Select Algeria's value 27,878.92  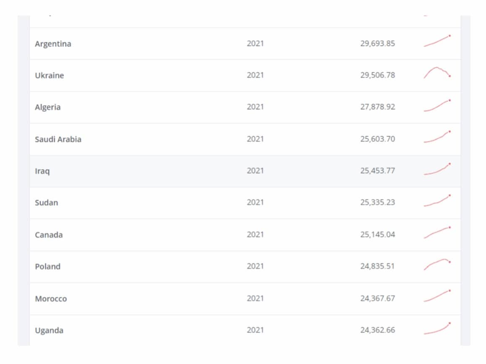coord(377,107)
